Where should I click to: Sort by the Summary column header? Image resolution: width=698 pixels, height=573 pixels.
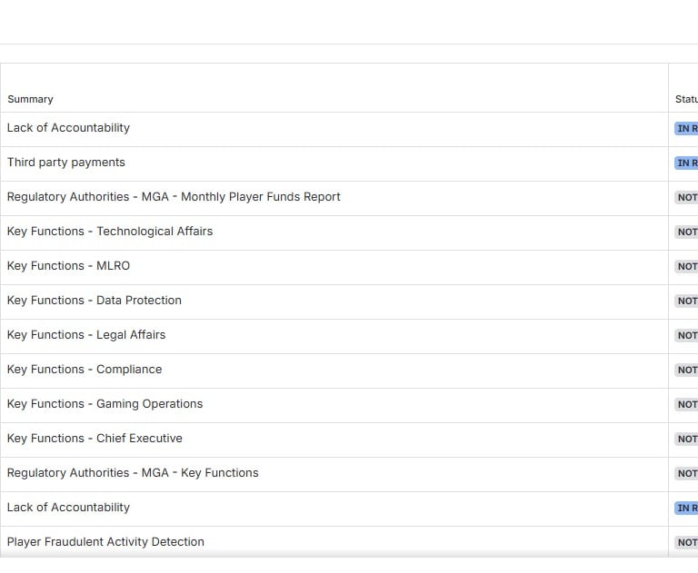31,99
